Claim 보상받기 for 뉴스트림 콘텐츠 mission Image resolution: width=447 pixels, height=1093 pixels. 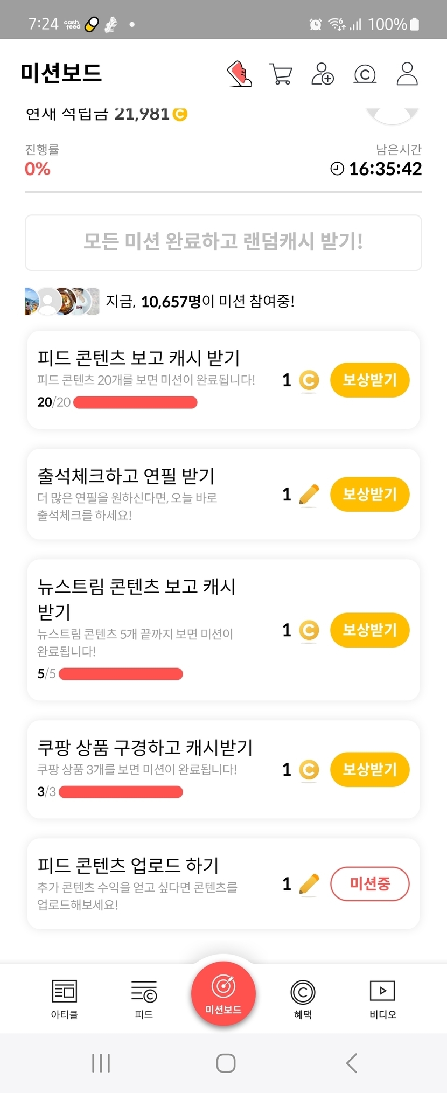(x=369, y=630)
